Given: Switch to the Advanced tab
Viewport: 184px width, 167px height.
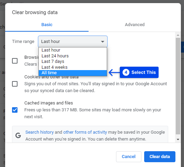Looking at the screenshot, I should 135,25.
